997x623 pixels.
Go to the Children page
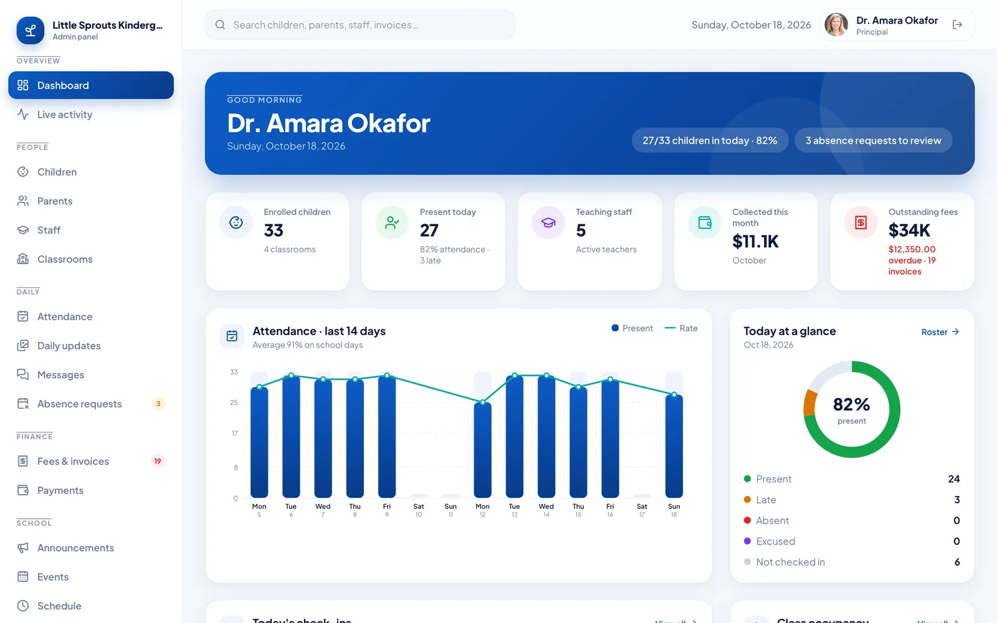(x=91, y=172)
